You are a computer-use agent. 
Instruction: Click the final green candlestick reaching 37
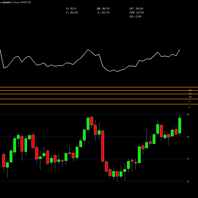tap(180, 126)
